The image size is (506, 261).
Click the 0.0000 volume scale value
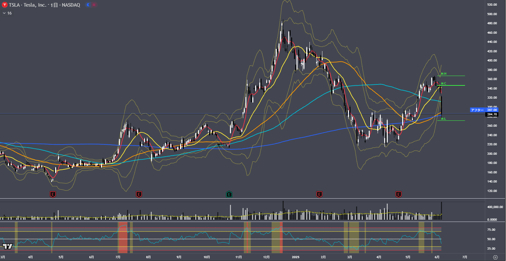coord(492,219)
